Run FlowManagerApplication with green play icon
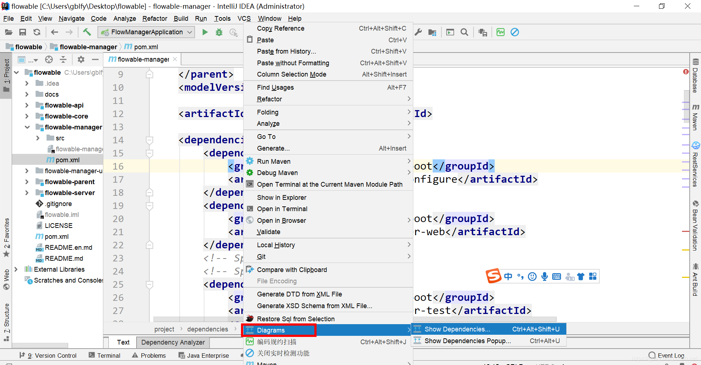The image size is (701, 365). (205, 32)
